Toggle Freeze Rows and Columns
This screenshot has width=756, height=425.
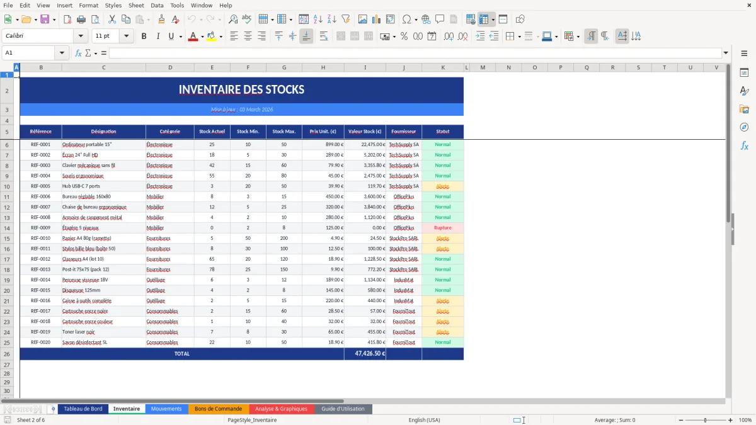point(484,19)
